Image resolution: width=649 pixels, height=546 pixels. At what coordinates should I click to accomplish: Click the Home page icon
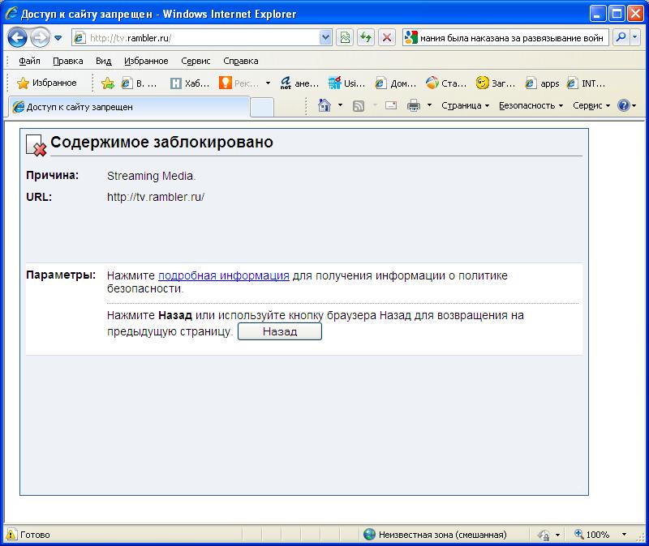click(325, 105)
